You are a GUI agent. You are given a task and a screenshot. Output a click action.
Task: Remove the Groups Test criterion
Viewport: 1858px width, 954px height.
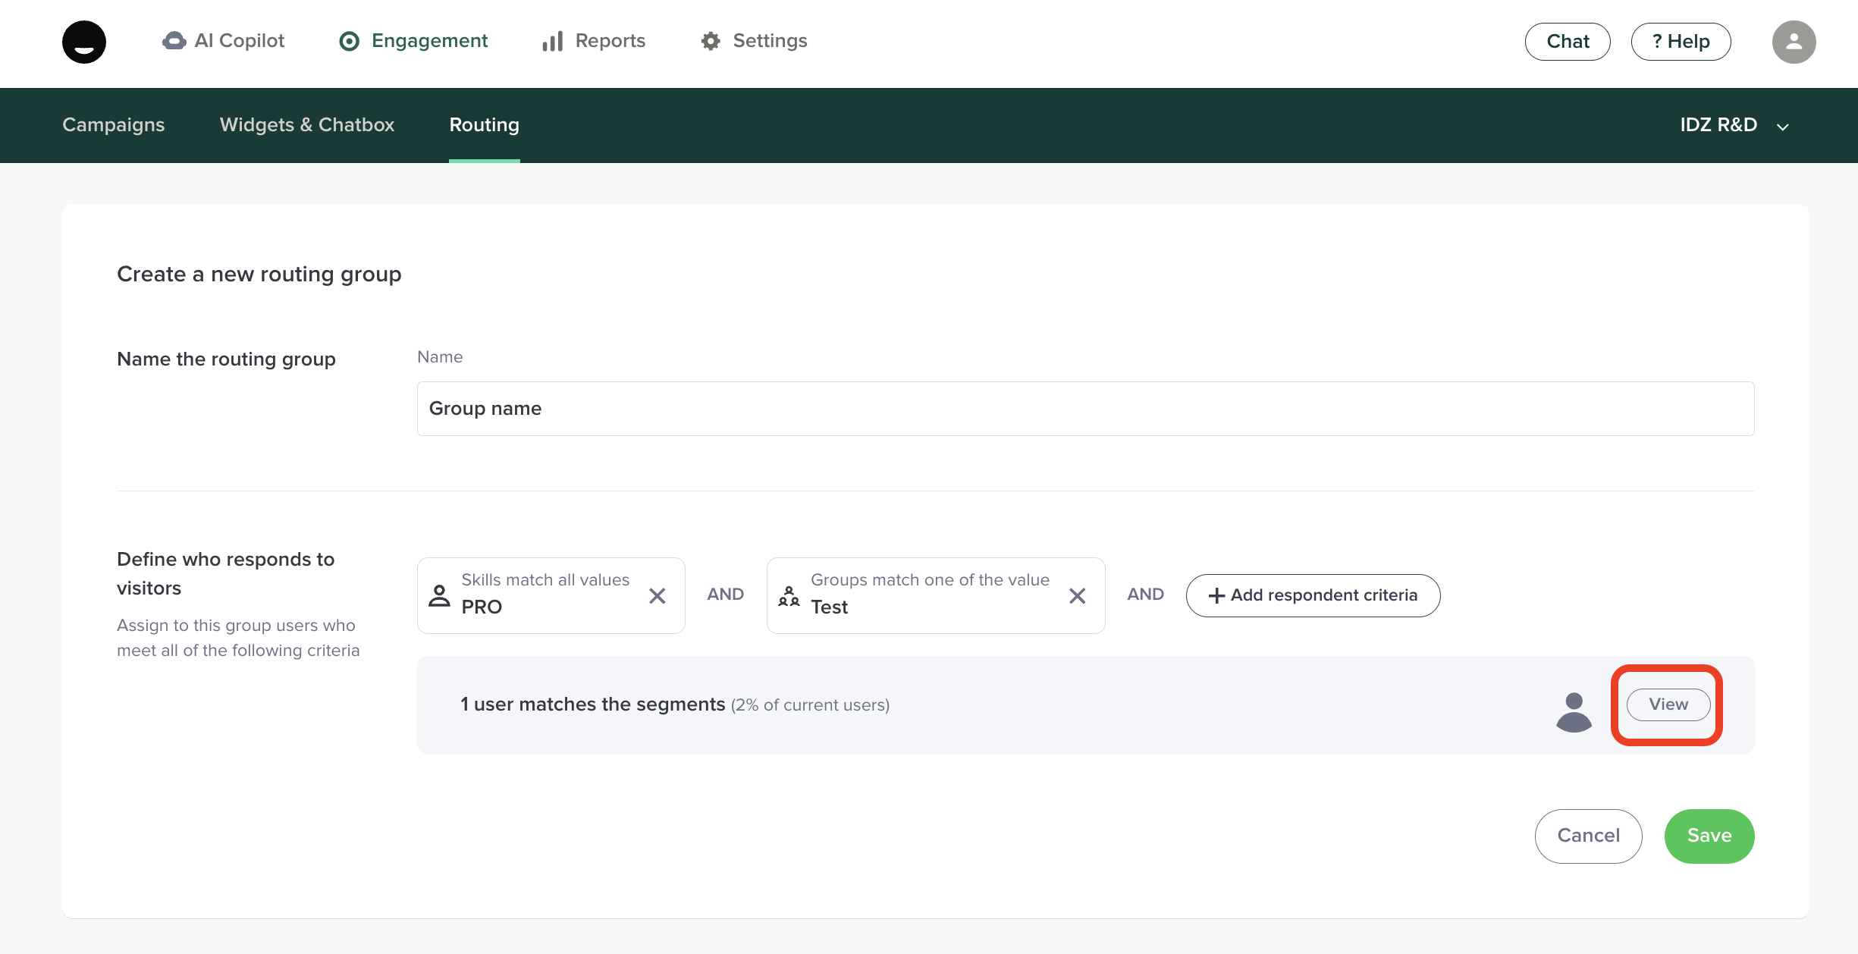tap(1077, 596)
